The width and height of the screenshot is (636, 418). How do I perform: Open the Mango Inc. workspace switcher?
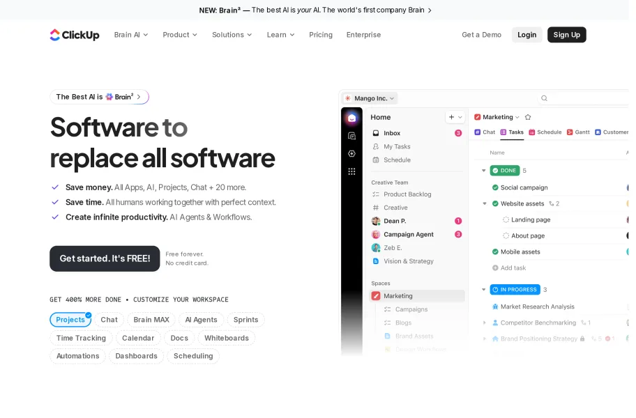(370, 98)
